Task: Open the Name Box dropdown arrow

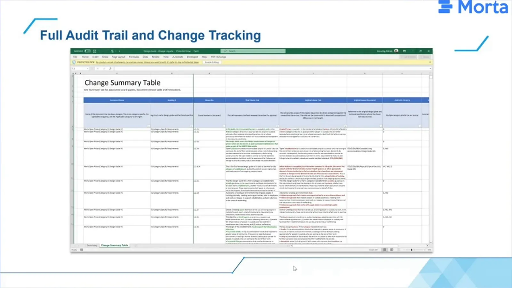Action: coord(87,68)
